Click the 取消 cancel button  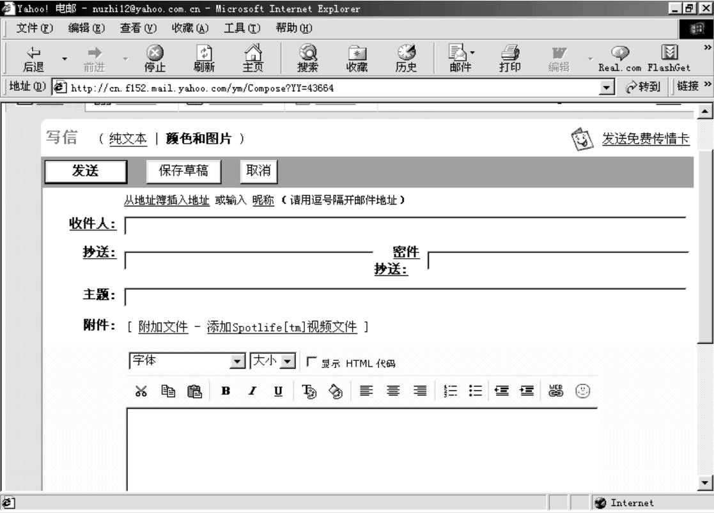[258, 171]
